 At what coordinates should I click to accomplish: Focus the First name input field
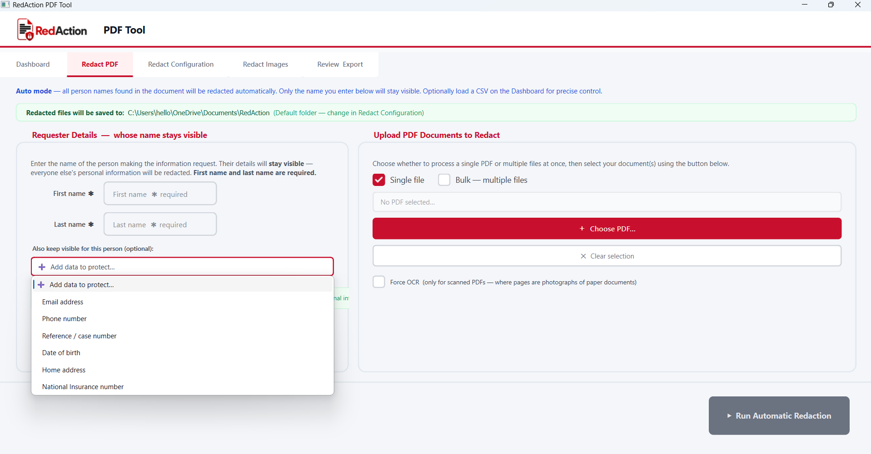(x=160, y=194)
